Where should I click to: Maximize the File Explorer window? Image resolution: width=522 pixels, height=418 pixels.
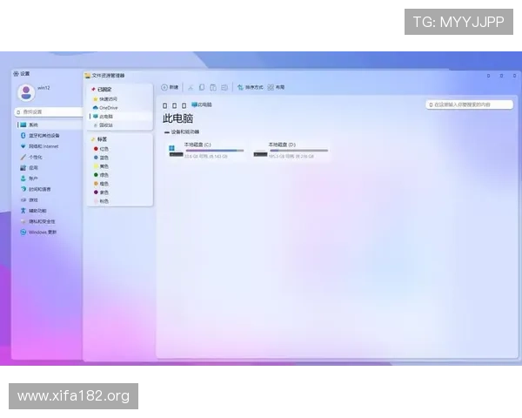501,76
